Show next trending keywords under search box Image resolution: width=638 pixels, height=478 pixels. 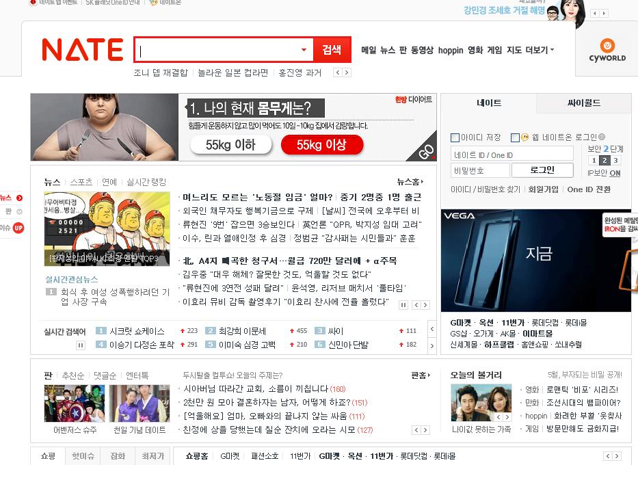346,72
